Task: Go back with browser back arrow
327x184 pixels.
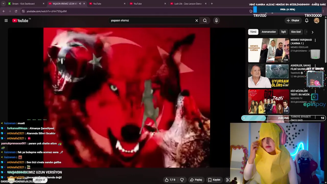Action: (x=4, y=11)
